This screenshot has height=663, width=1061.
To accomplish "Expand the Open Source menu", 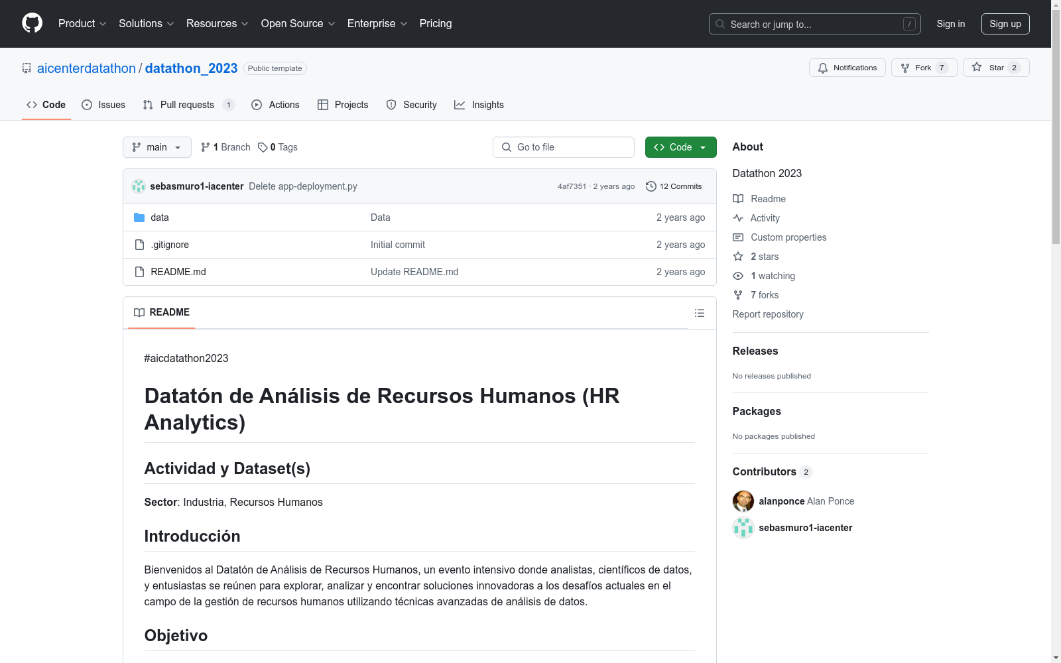I will pos(298,24).
